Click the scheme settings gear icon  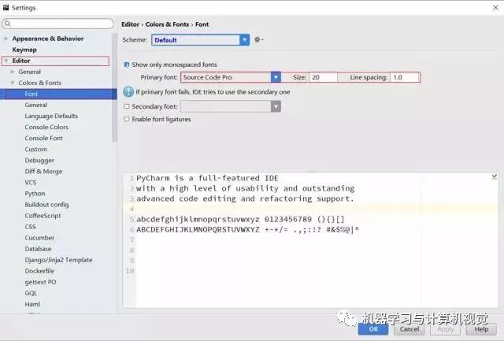[258, 39]
